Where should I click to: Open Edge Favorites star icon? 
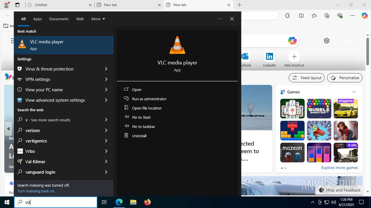[314, 16]
